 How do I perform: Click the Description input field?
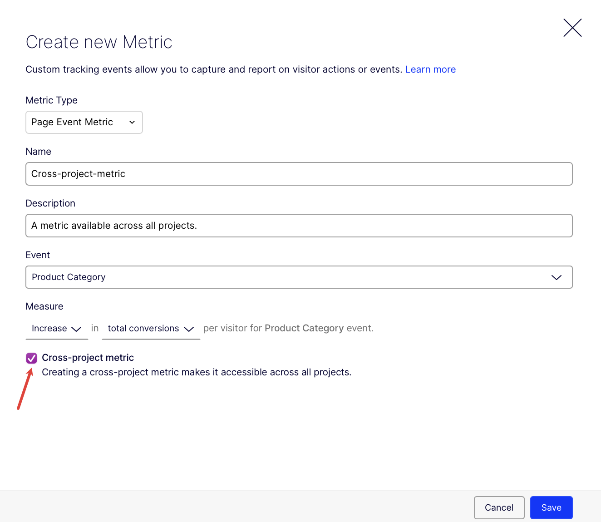299,226
